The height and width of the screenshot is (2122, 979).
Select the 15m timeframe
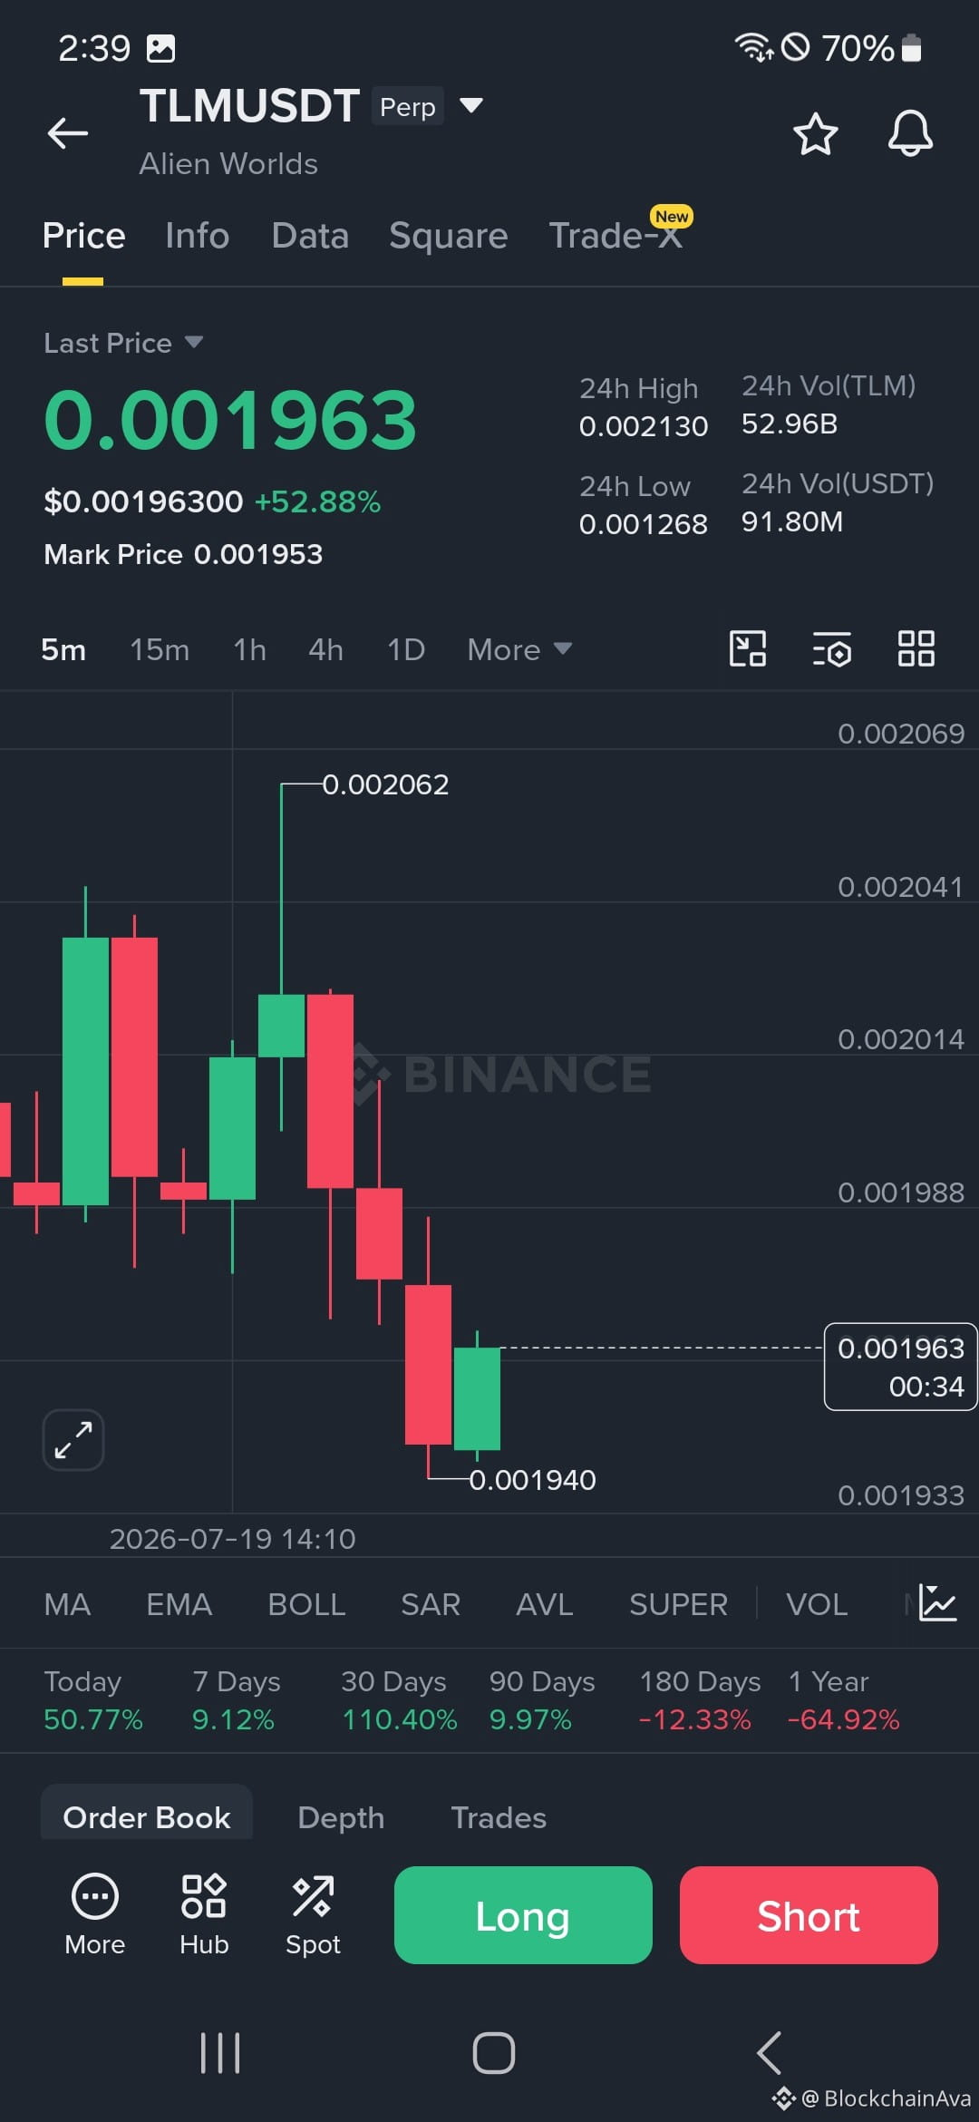click(160, 649)
